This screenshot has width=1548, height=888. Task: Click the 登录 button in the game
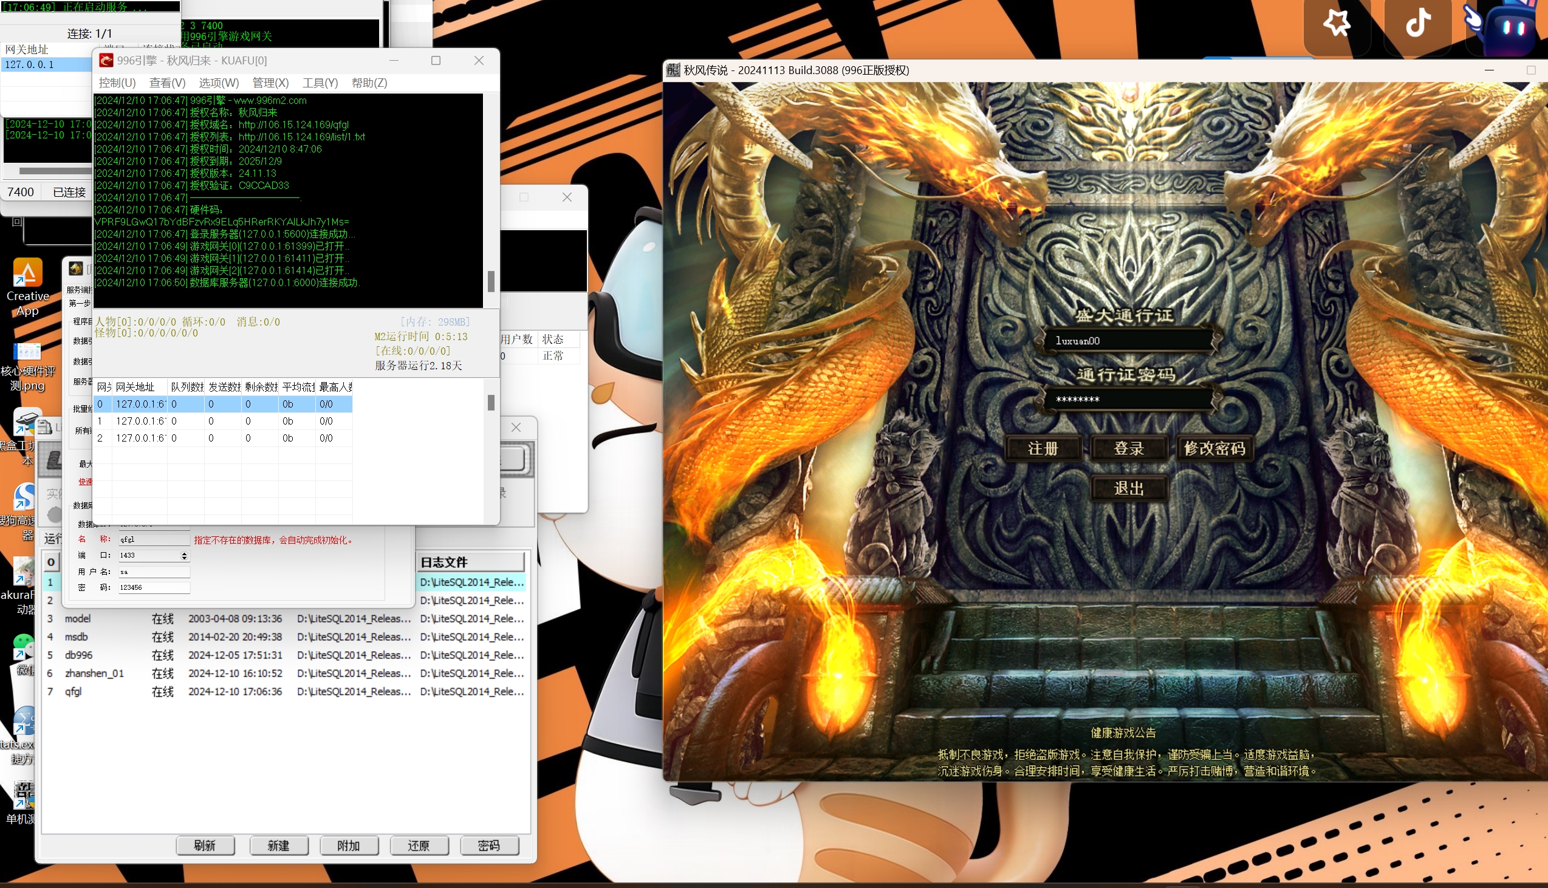(1128, 449)
